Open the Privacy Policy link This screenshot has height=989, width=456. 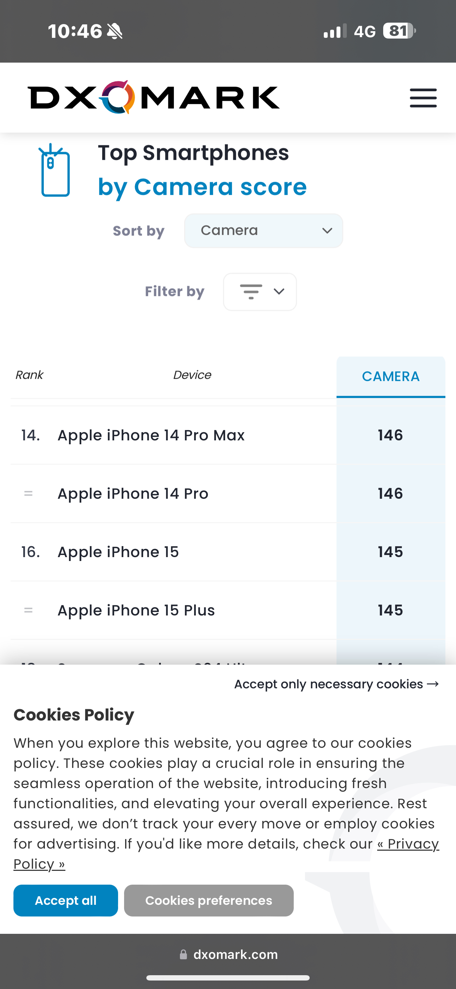(226, 854)
